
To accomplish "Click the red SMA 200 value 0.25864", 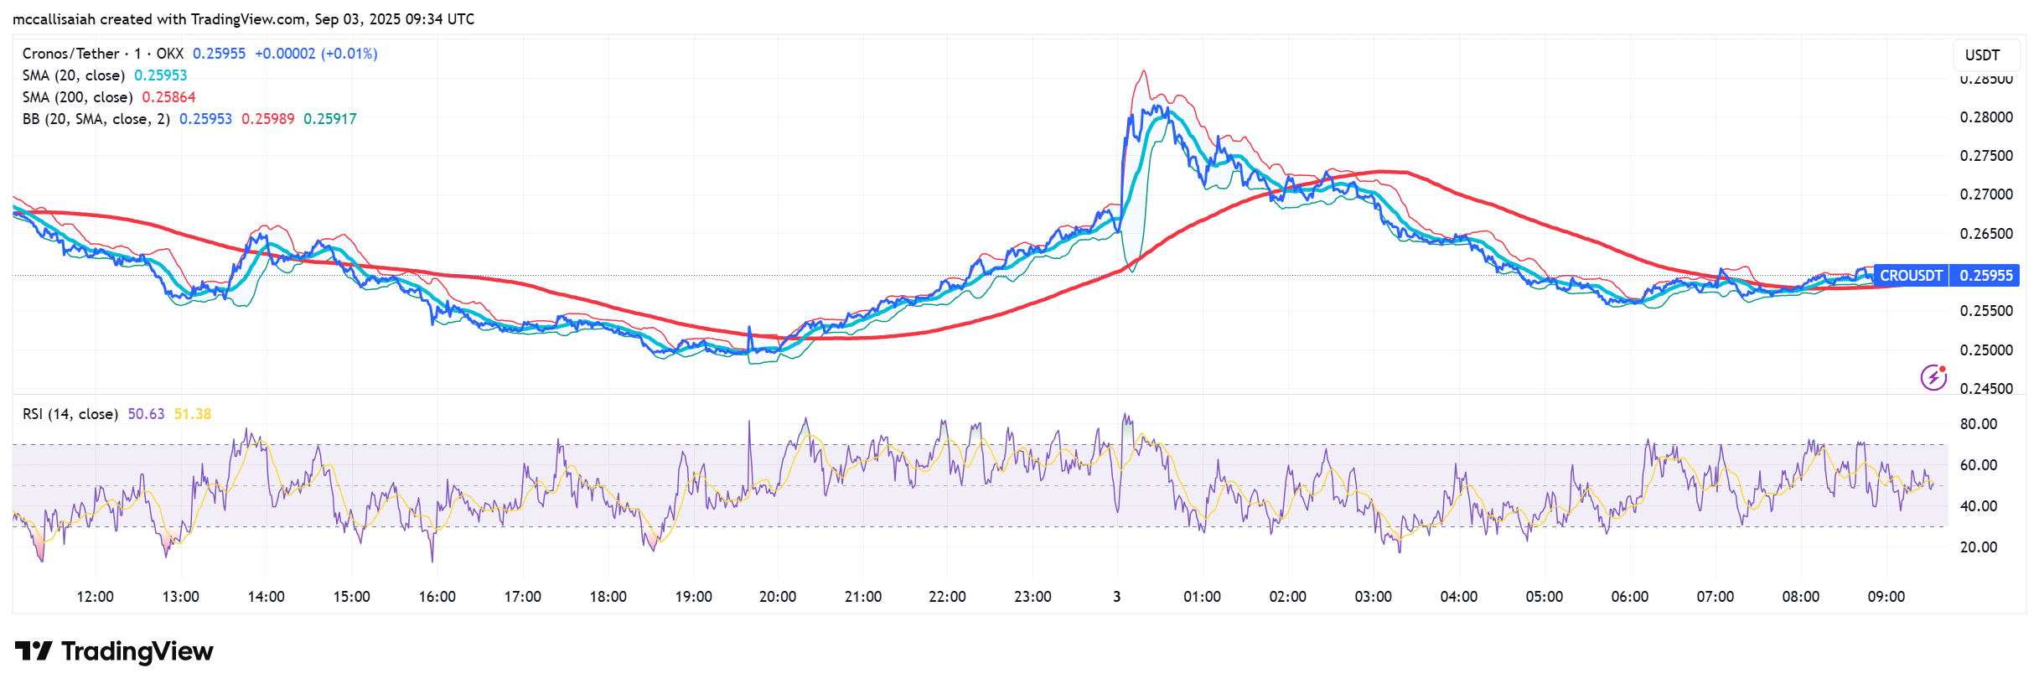I will (168, 97).
